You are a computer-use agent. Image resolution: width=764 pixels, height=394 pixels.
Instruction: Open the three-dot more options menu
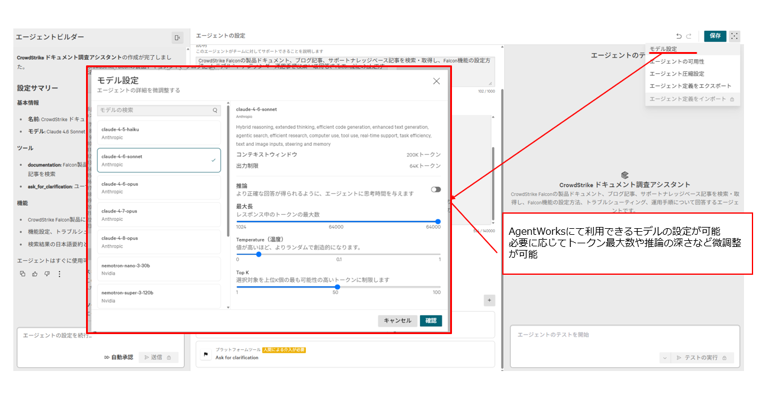click(59, 274)
